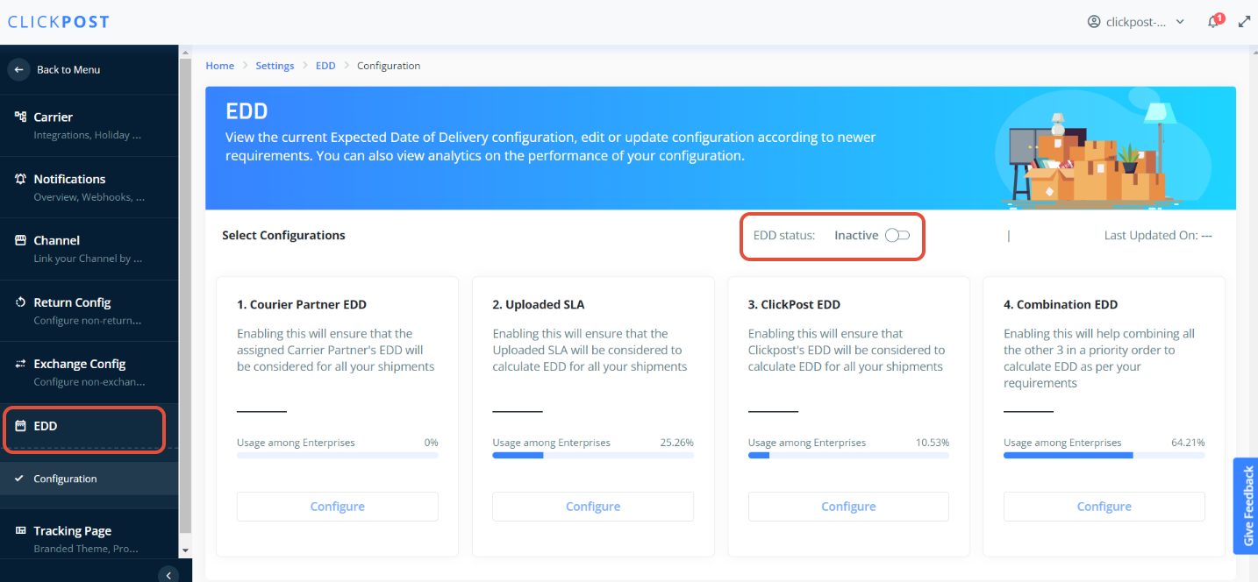The height and width of the screenshot is (582, 1258).
Task: Click the checkmark icon beside Configuration
Action: (19, 479)
